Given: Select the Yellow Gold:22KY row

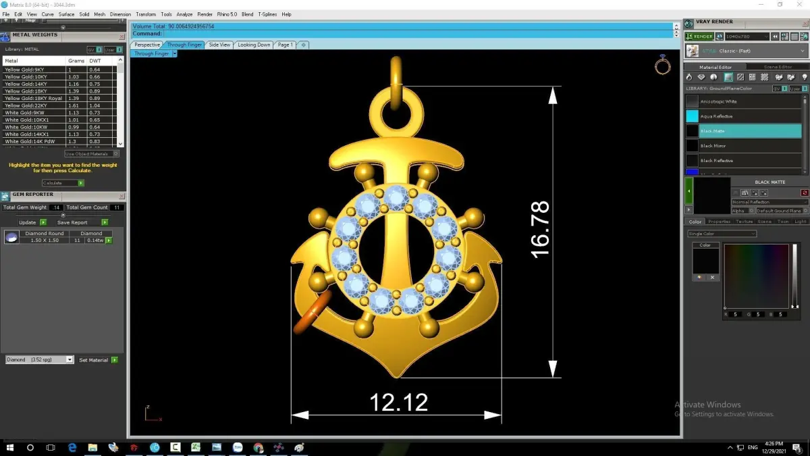Looking at the screenshot, I should (60, 105).
